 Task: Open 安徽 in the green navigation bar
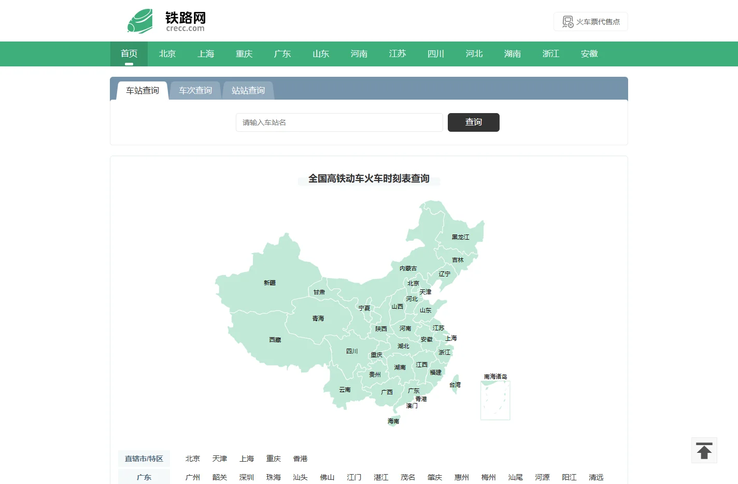(589, 54)
